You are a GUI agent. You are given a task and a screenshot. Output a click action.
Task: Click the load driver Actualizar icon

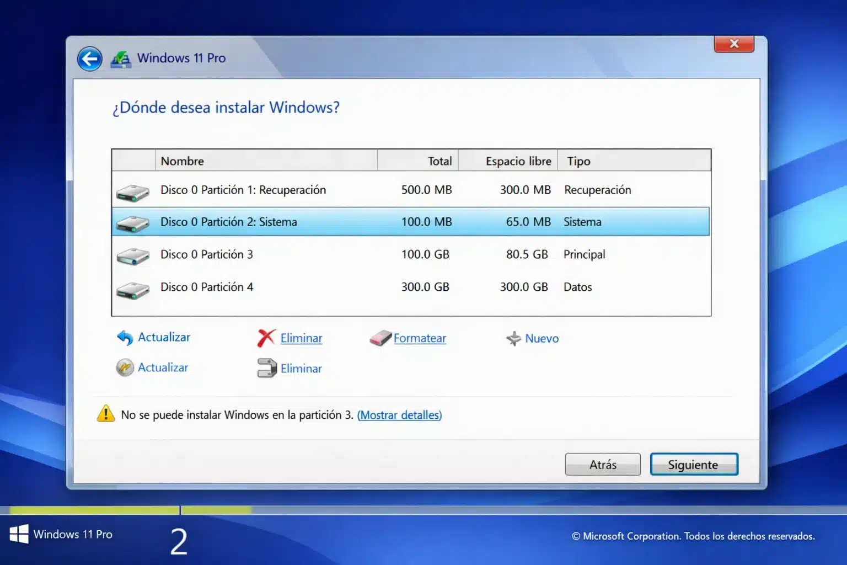point(125,367)
